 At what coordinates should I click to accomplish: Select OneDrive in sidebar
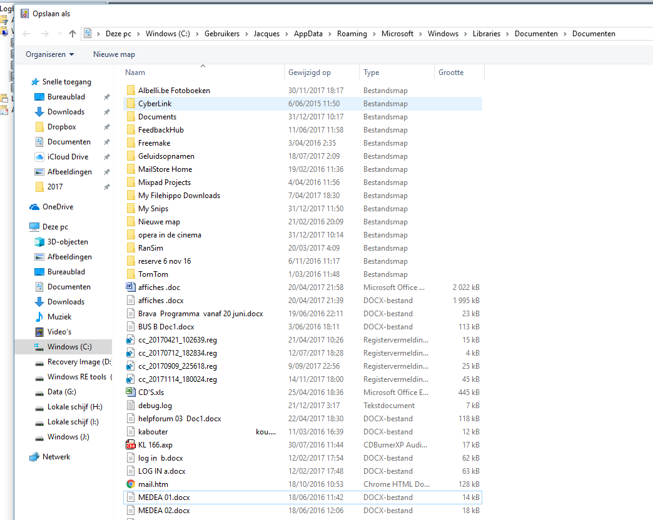pyautogui.click(x=52, y=207)
